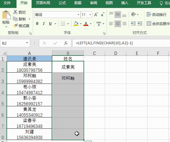Switch to the 公式 (Formulas) tab

(62, 3)
